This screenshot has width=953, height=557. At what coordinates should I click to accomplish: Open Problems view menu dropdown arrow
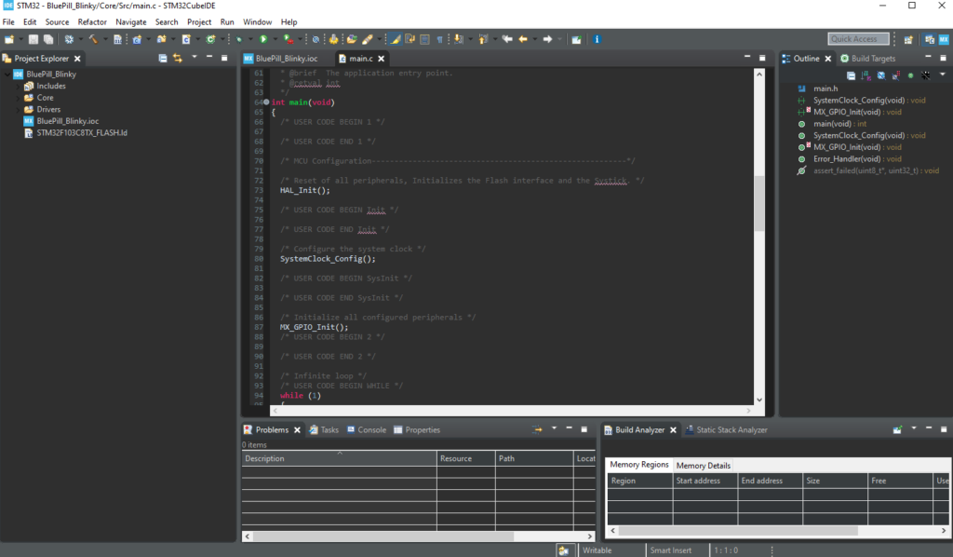[x=554, y=428]
